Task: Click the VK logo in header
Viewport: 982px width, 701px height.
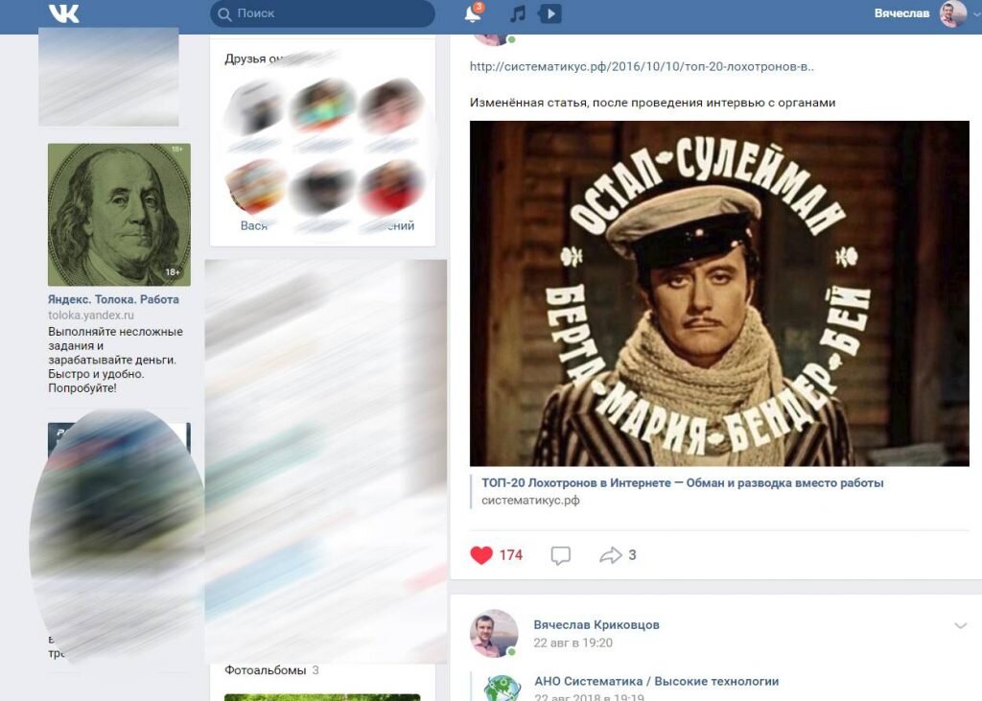Action: [64, 13]
